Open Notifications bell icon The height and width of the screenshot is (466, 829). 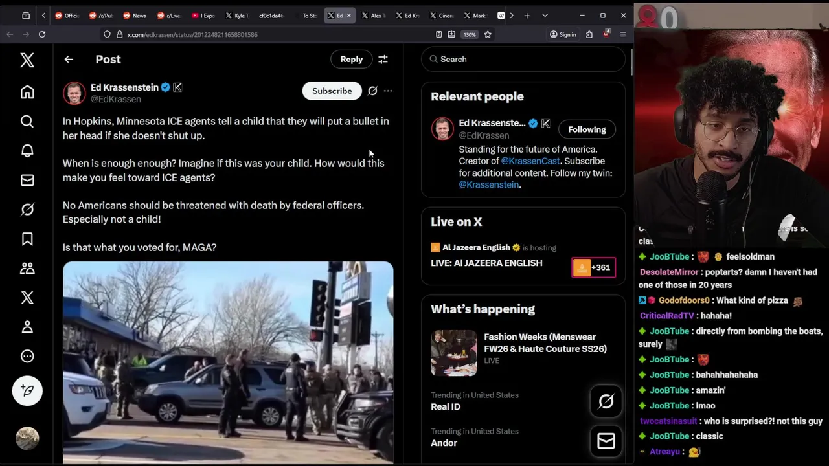pyautogui.click(x=27, y=151)
